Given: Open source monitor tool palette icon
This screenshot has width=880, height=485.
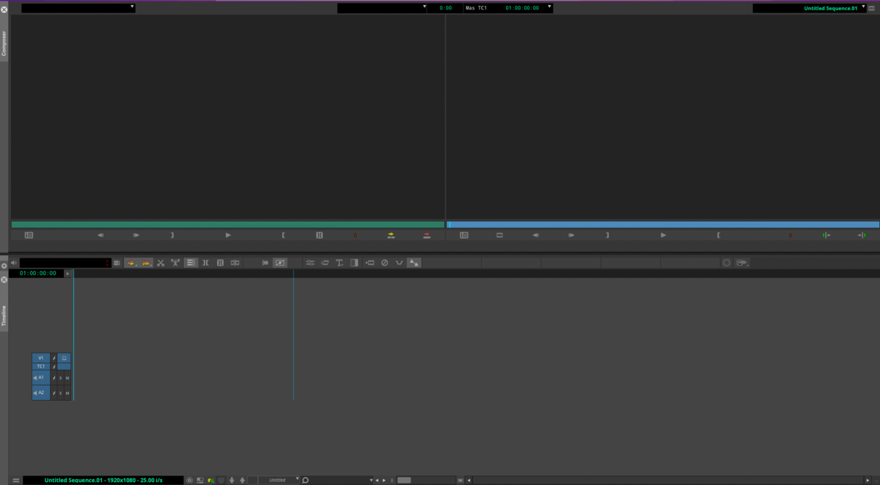Looking at the screenshot, I should tap(29, 235).
